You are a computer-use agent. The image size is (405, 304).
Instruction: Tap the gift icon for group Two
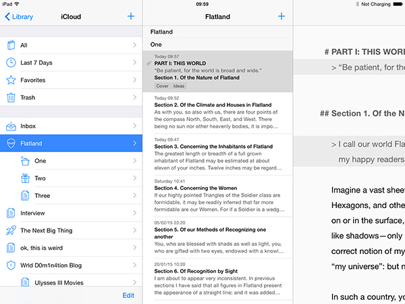(x=25, y=178)
